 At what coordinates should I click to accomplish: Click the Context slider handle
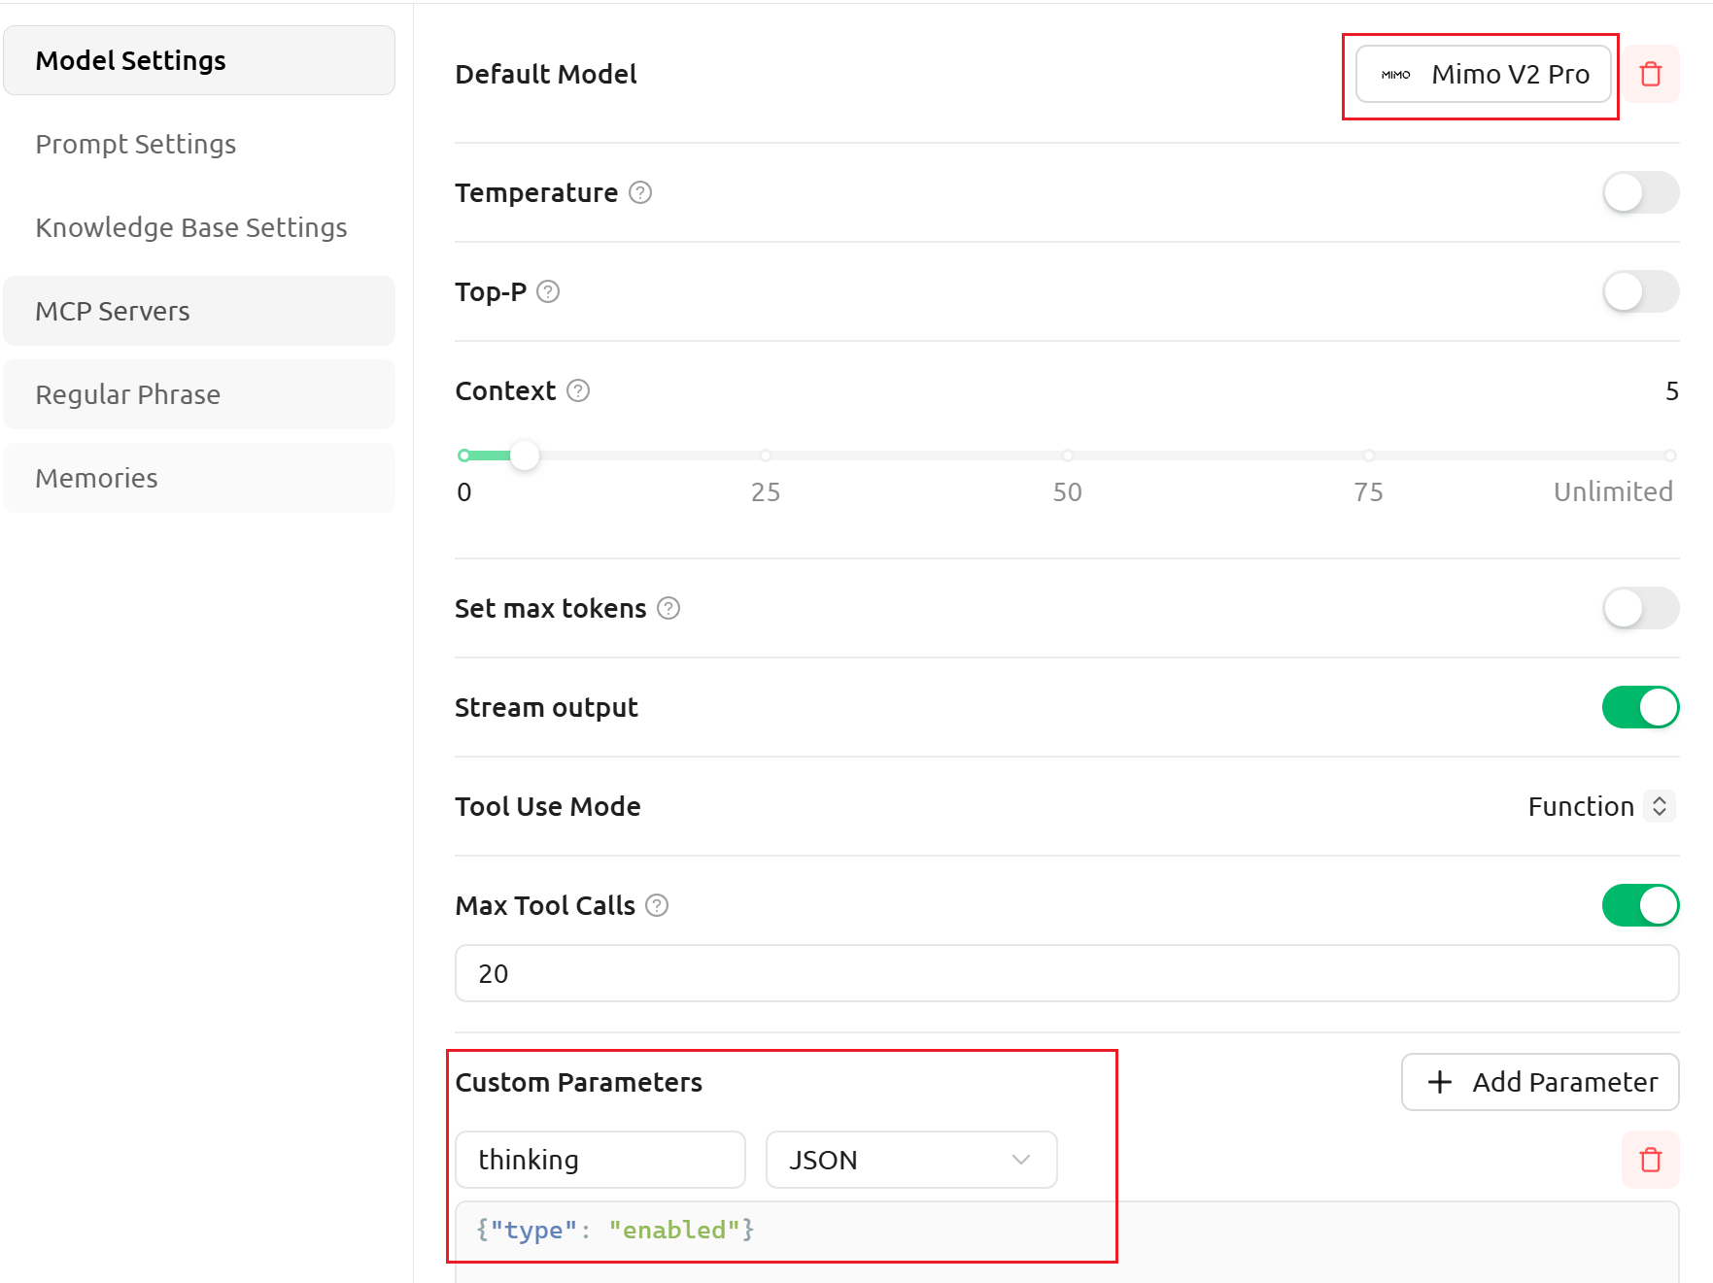click(525, 455)
